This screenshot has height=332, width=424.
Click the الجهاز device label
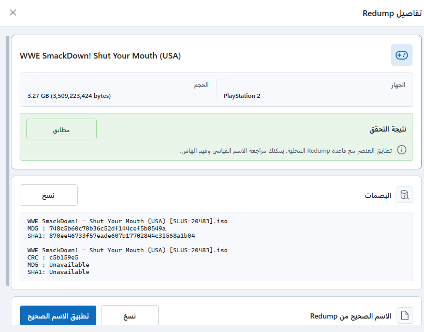pos(398,85)
